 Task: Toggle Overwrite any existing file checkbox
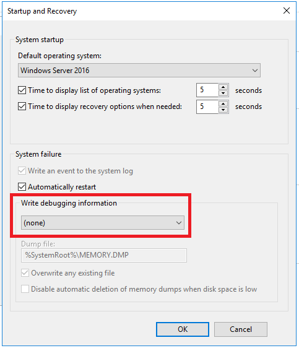(x=25, y=273)
